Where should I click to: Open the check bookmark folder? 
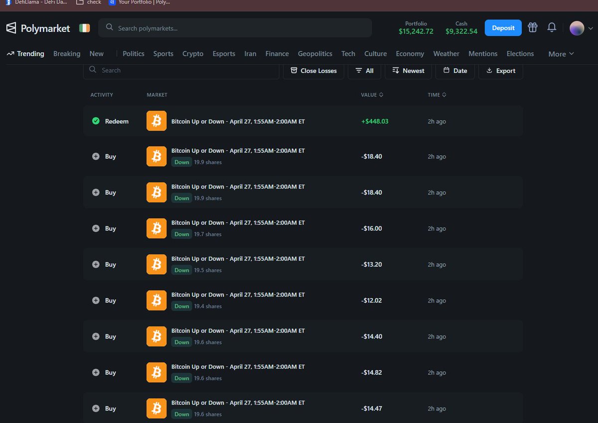(89, 2)
